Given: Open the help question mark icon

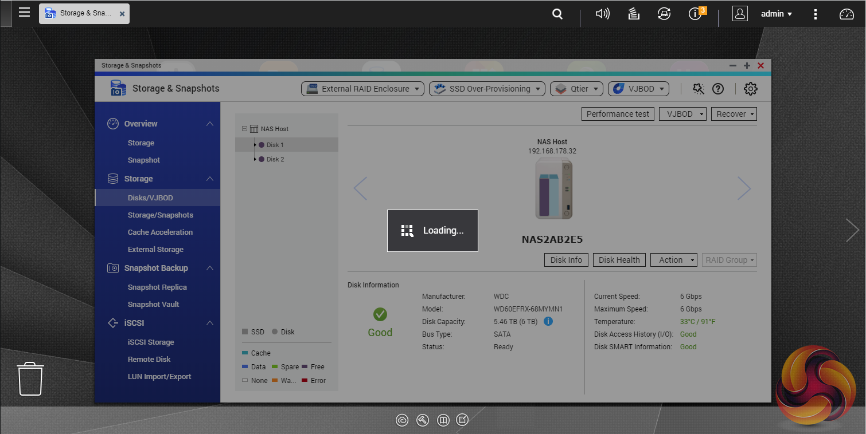Looking at the screenshot, I should [718, 89].
